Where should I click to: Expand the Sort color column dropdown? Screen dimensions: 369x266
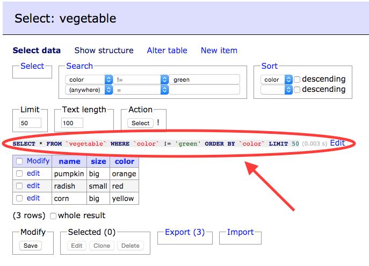click(277, 80)
